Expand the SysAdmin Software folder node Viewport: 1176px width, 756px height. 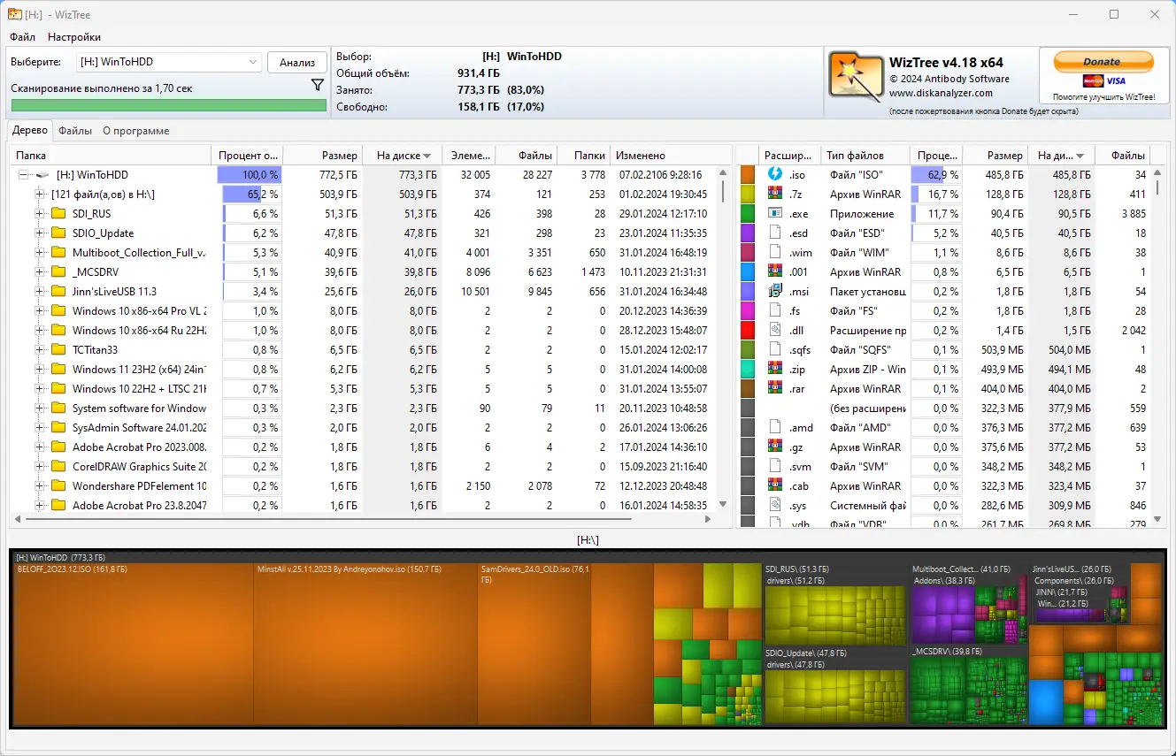(39, 428)
